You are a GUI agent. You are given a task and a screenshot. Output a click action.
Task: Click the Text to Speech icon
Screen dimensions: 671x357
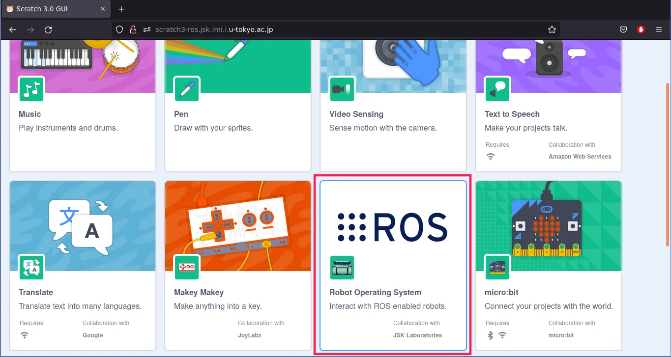point(497,89)
